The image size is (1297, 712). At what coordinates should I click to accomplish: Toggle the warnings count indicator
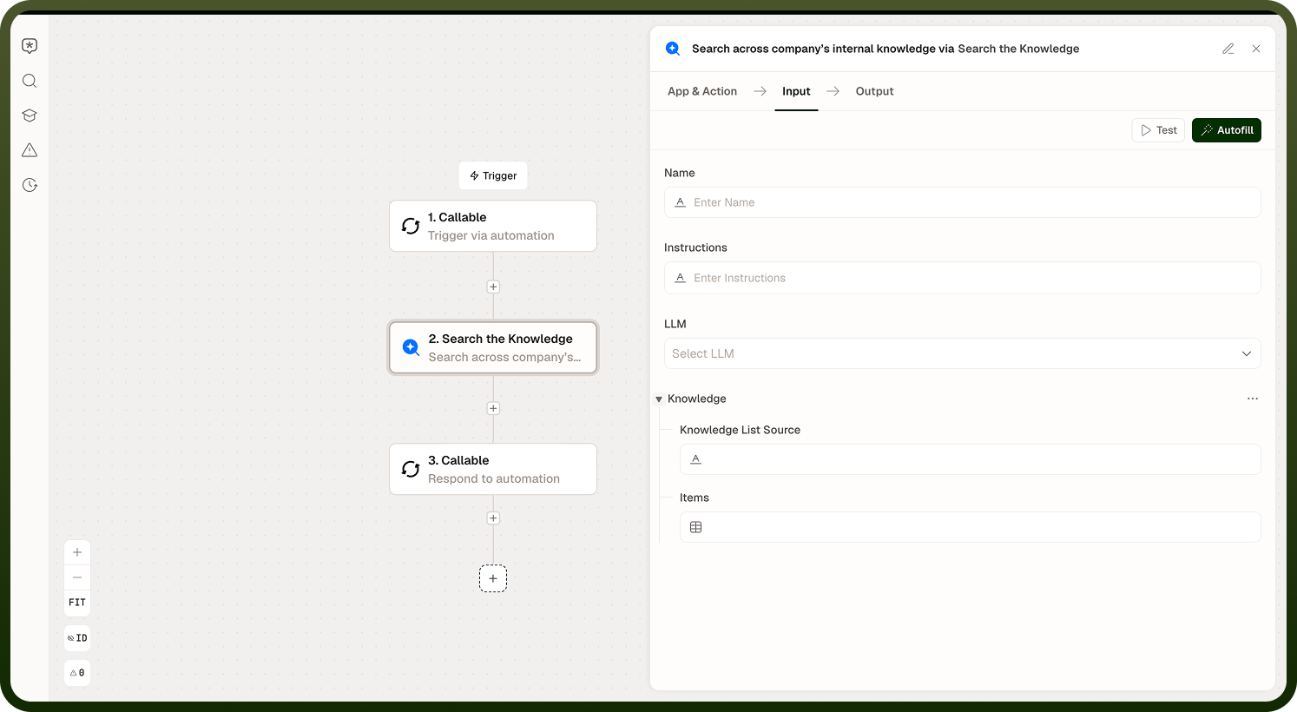tap(77, 673)
